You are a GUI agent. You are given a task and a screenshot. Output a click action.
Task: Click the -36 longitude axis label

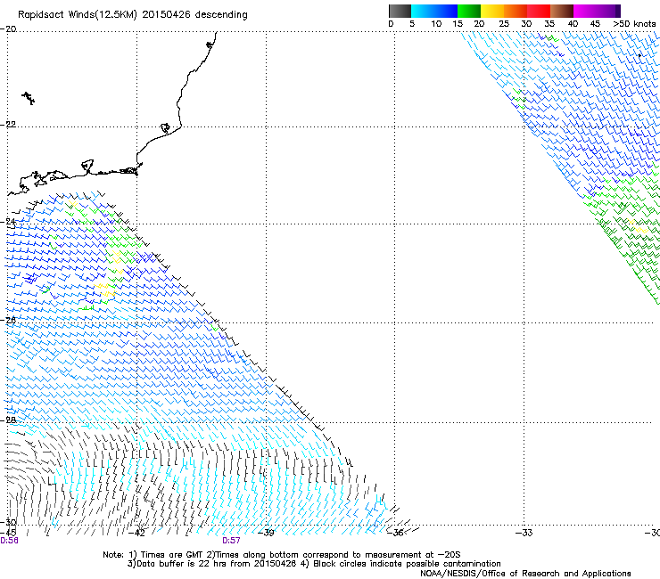(x=395, y=533)
